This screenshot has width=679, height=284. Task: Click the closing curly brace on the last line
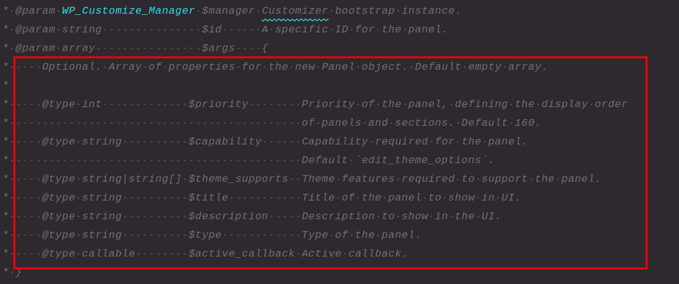(18, 272)
